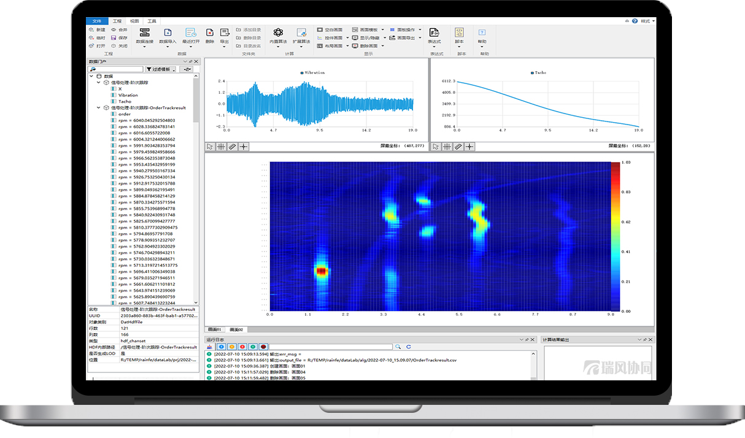This screenshot has height=438, width=745.
Task: Switch to the 视图 ribbon tab
Action: tap(134, 21)
